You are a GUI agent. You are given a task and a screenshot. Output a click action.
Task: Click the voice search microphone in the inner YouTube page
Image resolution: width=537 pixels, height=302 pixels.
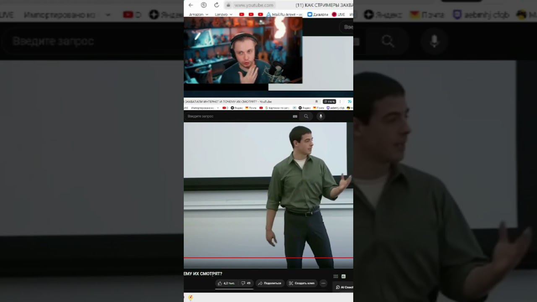(321, 116)
